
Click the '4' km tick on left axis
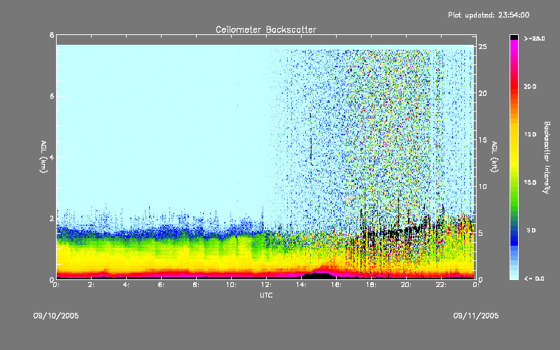pos(52,157)
